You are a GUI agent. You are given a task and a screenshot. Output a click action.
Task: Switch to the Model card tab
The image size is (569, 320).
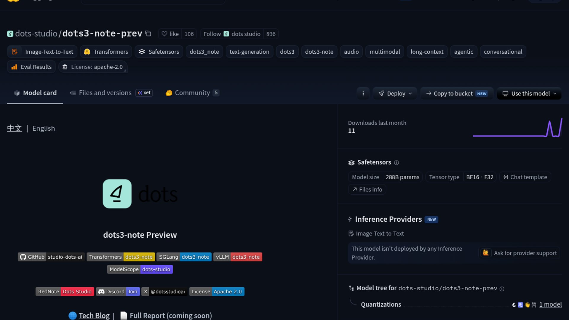pos(35,93)
